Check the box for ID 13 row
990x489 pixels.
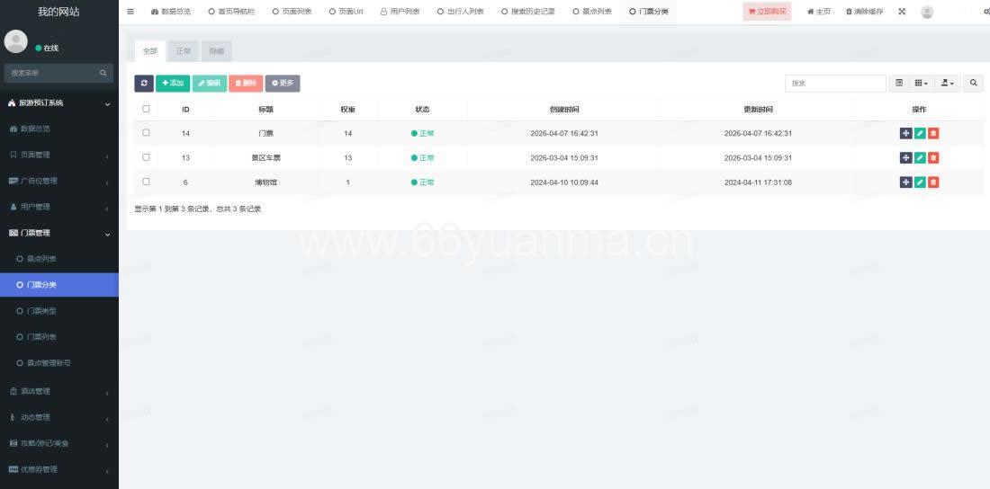pos(146,157)
